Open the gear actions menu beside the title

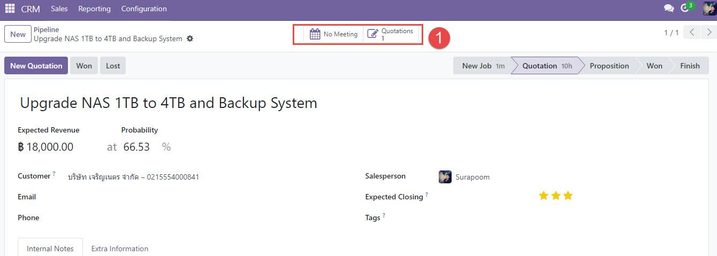coord(190,39)
